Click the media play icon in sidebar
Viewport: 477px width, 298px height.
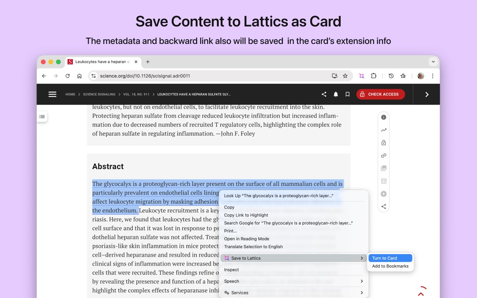click(x=383, y=194)
